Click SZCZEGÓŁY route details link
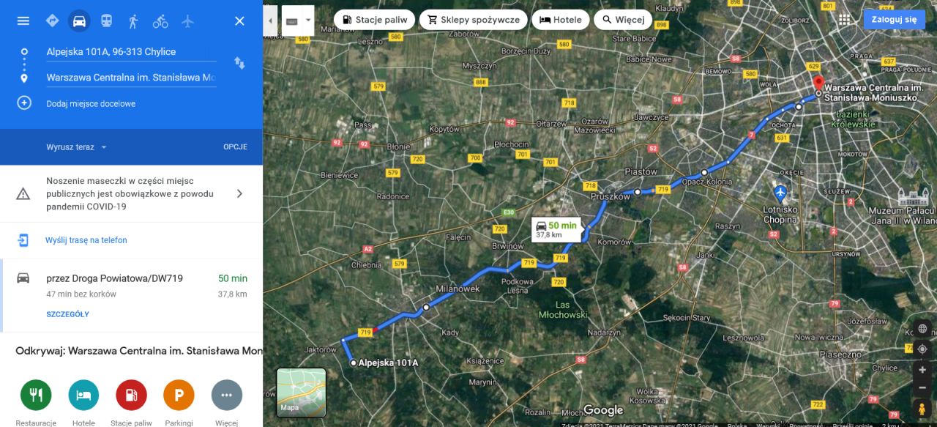Image resolution: width=937 pixels, height=427 pixels. [67, 314]
